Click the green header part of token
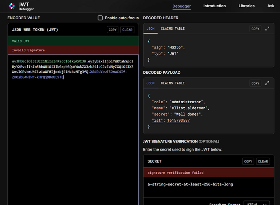Screen dimensions: 280x205 (x=49, y=61)
